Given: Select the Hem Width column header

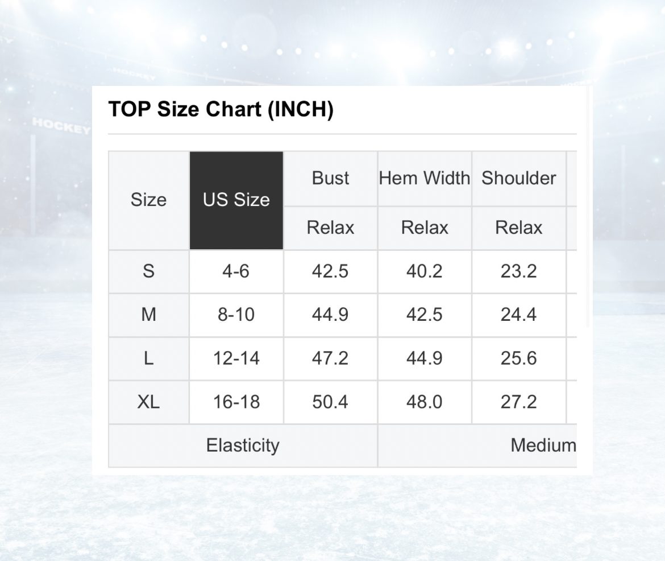Looking at the screenshot, I should point(425,178).
